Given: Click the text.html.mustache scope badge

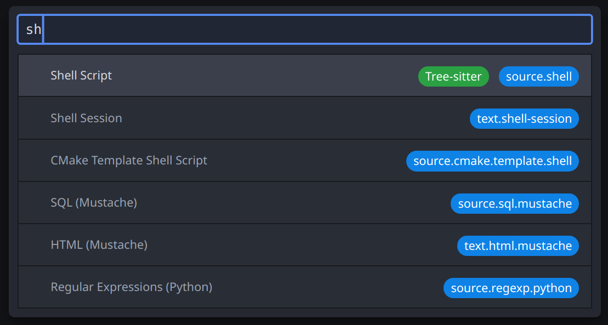Looking at the screenshot, I should tap(518, 246).
